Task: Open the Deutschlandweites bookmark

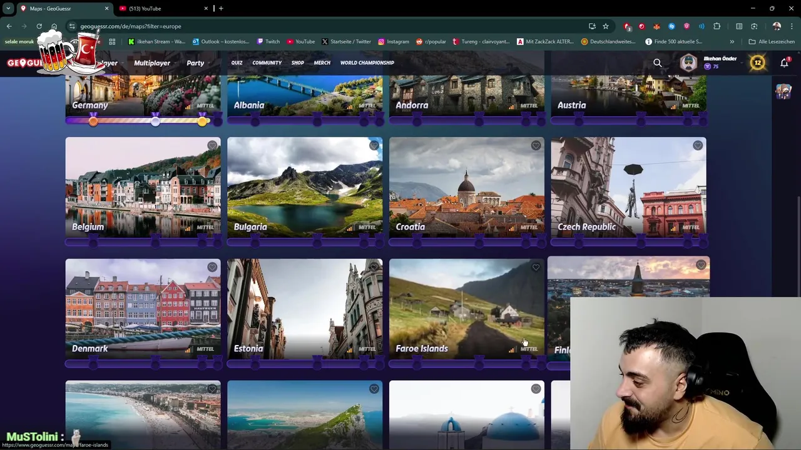Action: point(608,42)
